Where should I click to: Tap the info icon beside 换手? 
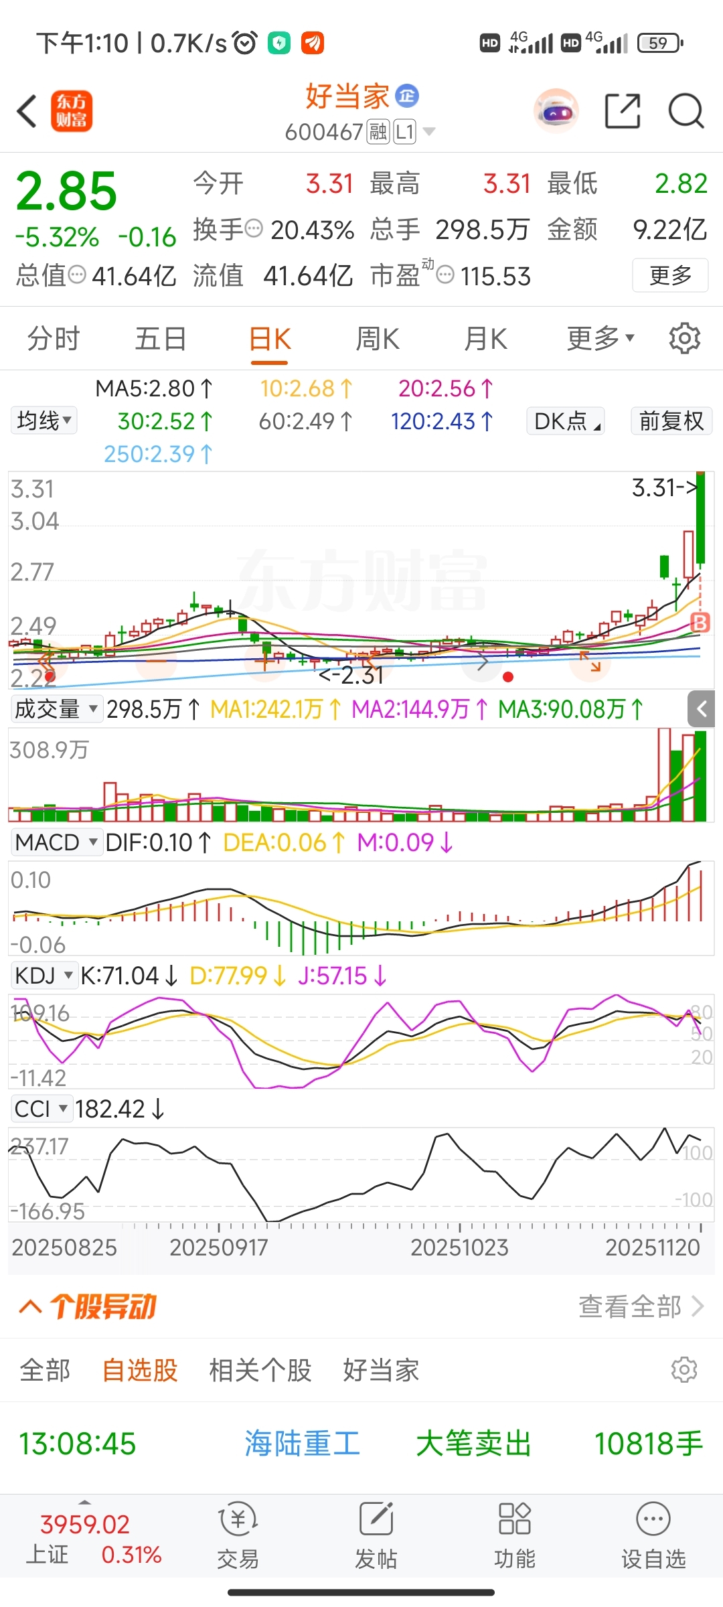254,229
